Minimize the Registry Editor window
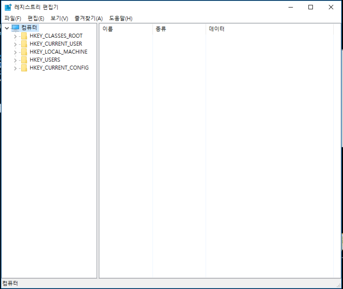This screenshot has height=289, width=343. pyautogui.click(x=291, y=7)
